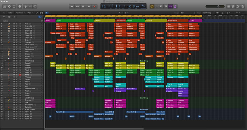Click the tempo 140 display

(x=129, y=7)
